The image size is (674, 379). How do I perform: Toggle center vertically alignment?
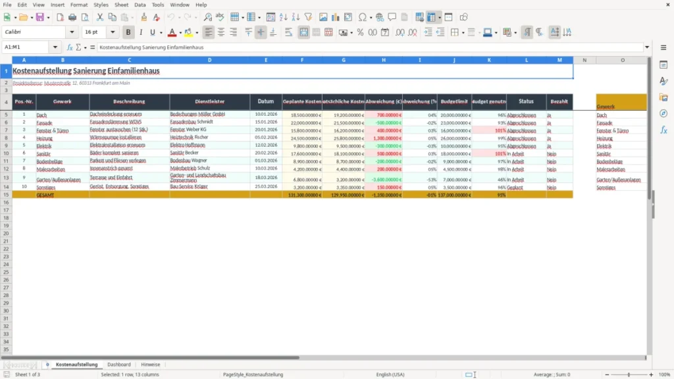coord(261,32)
